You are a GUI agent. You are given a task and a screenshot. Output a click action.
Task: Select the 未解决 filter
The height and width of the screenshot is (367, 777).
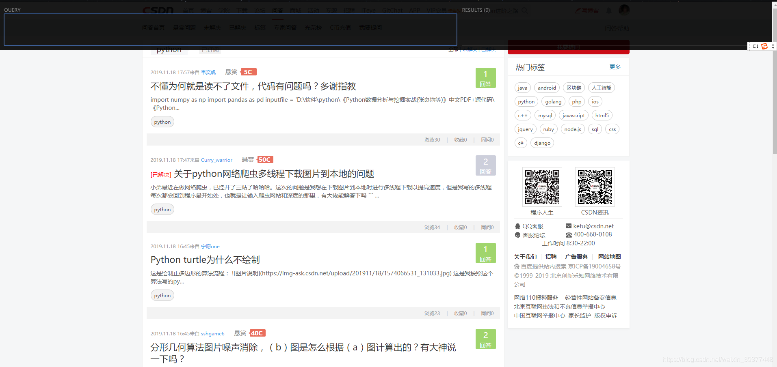(x=469, y=49)
